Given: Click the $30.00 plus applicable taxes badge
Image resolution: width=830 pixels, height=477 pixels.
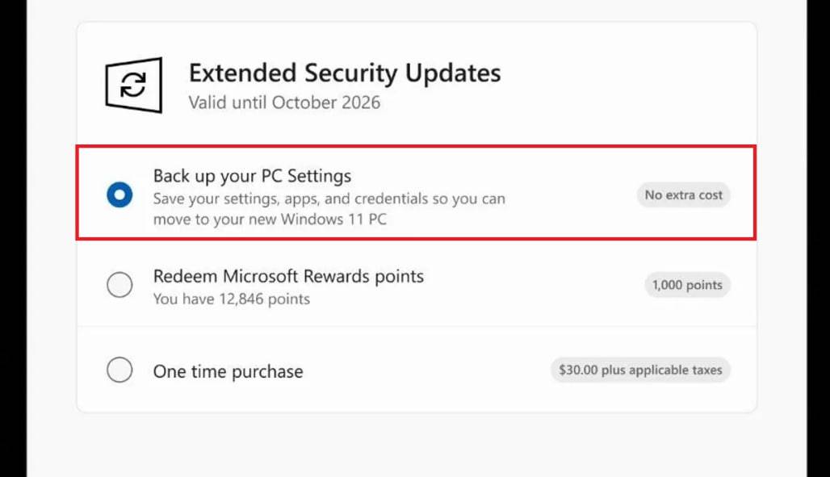Looking at the screenshot, I should click(641, 370).
